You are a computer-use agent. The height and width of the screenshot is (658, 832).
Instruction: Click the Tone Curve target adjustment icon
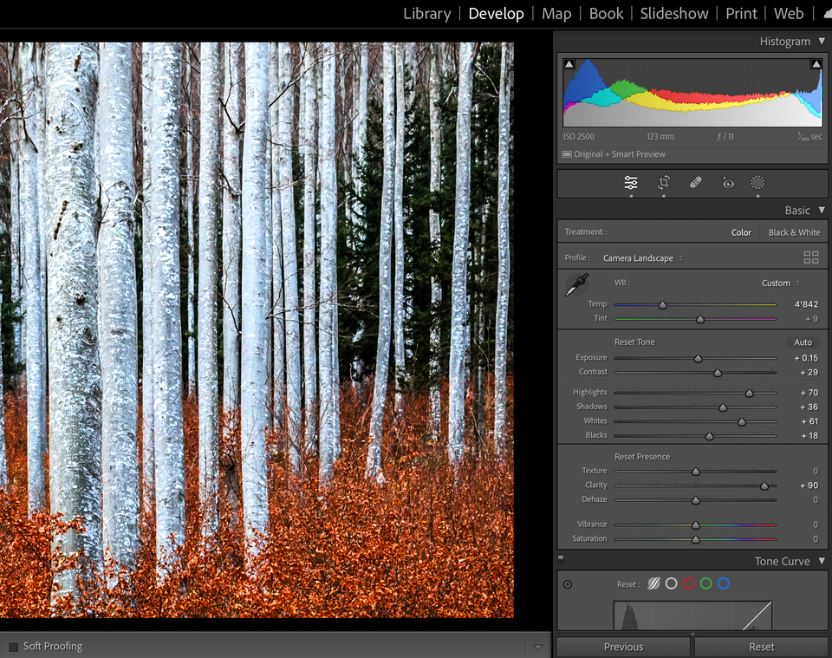[x=568, y=584]
